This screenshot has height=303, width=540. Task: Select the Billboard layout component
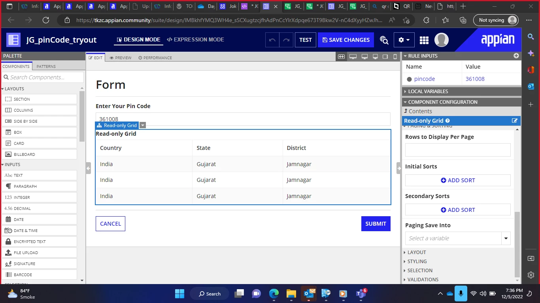click(40, 154)
